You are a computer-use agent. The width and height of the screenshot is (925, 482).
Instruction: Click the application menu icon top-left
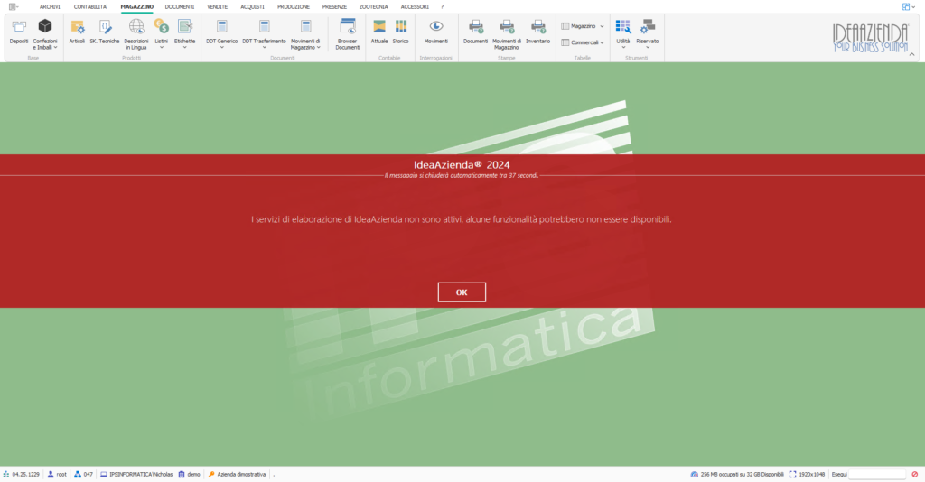pos(13,7)
